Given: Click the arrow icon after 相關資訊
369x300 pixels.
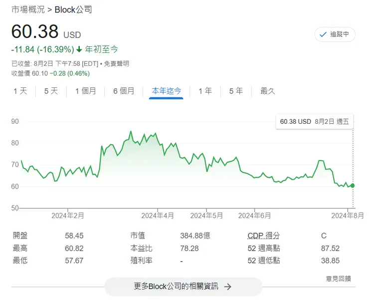Looking at the screenshot, I should (x=227, y=287).
